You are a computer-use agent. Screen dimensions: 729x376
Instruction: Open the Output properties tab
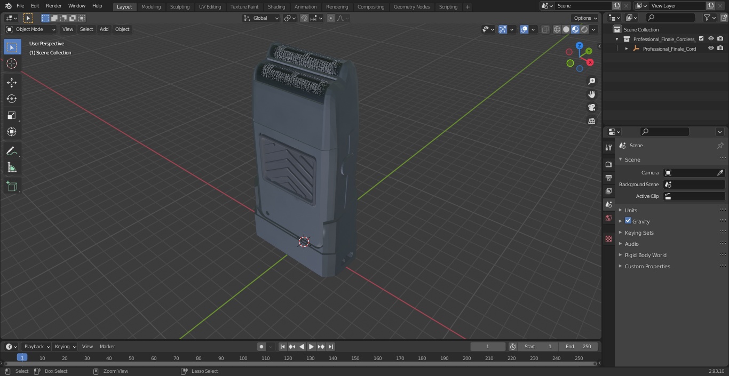click(x=608, y=178)
